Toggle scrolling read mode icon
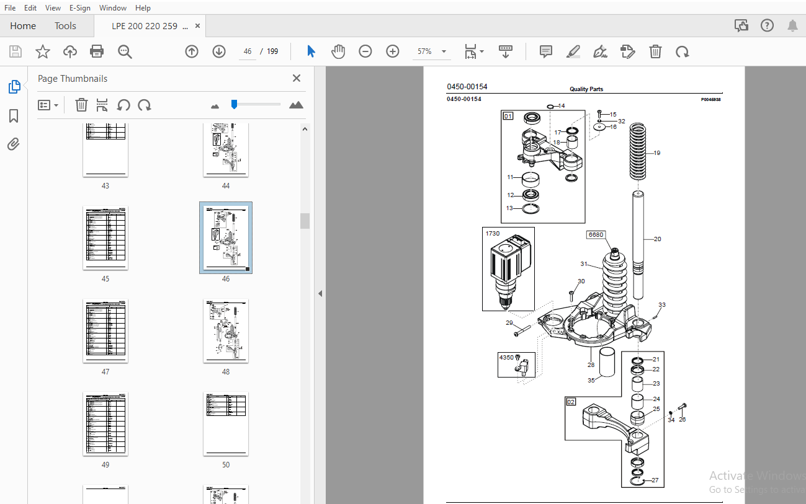806x504 pixels. (x=506, y=51)
